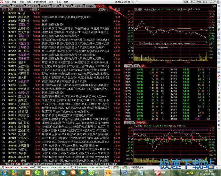The width and height of the screenshot is (221, 176).
Task: Select the 笔 tick detail tab
Action: (x=143, y=66)
